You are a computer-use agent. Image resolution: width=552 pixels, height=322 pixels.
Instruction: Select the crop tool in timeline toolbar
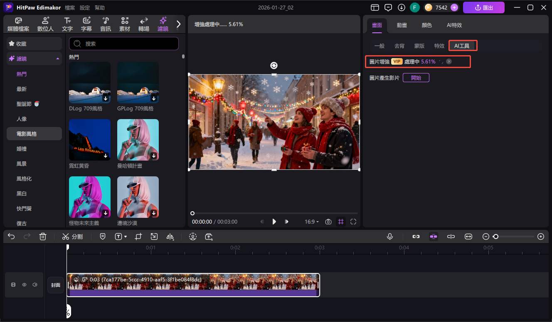coord(138,237)
